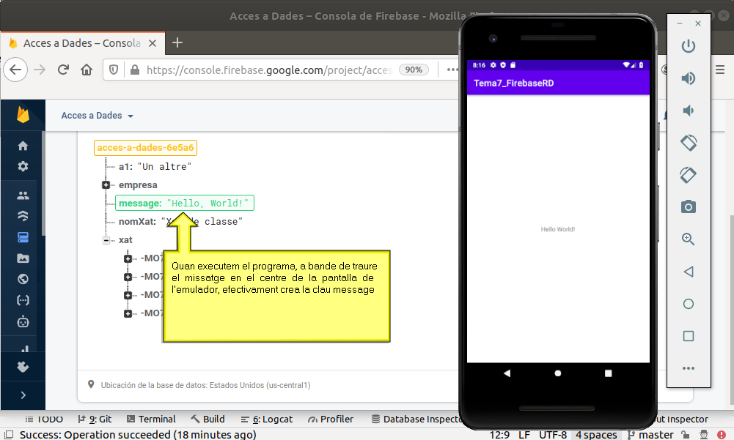Take emulator screenshot with camera icon
Viewport: 734px width, 440px height.
pyautogui.click(x=688, y=206)
